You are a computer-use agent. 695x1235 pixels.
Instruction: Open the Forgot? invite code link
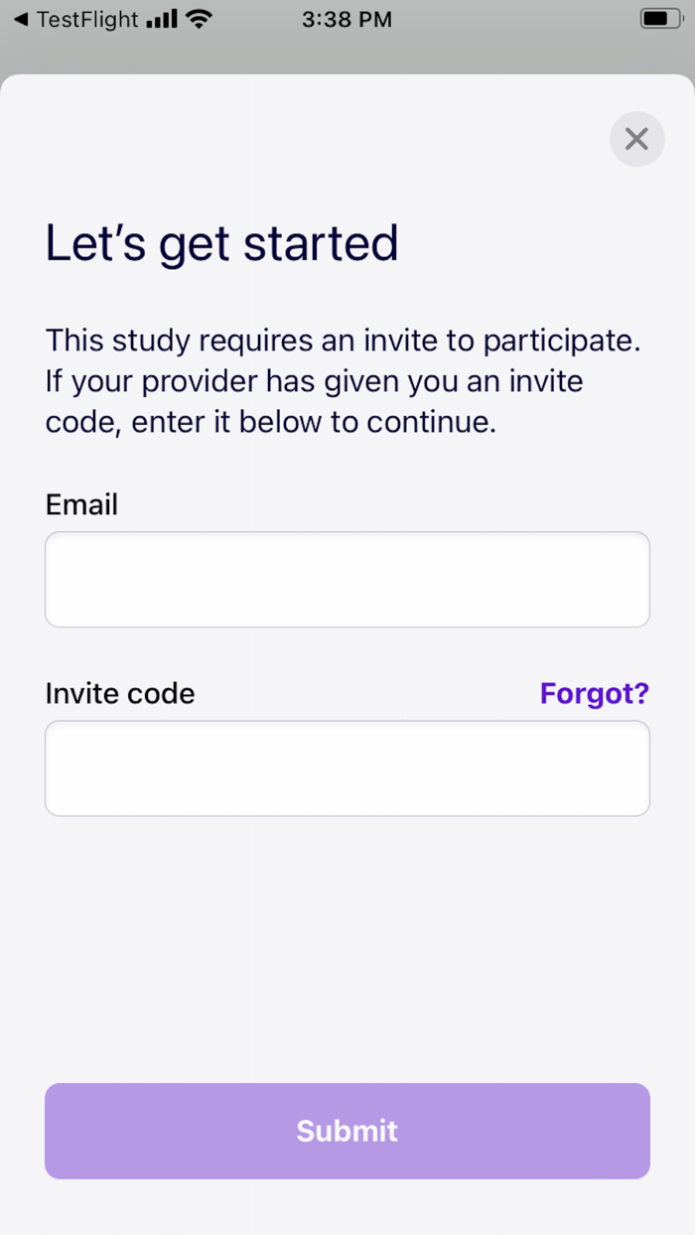[594, 693]
